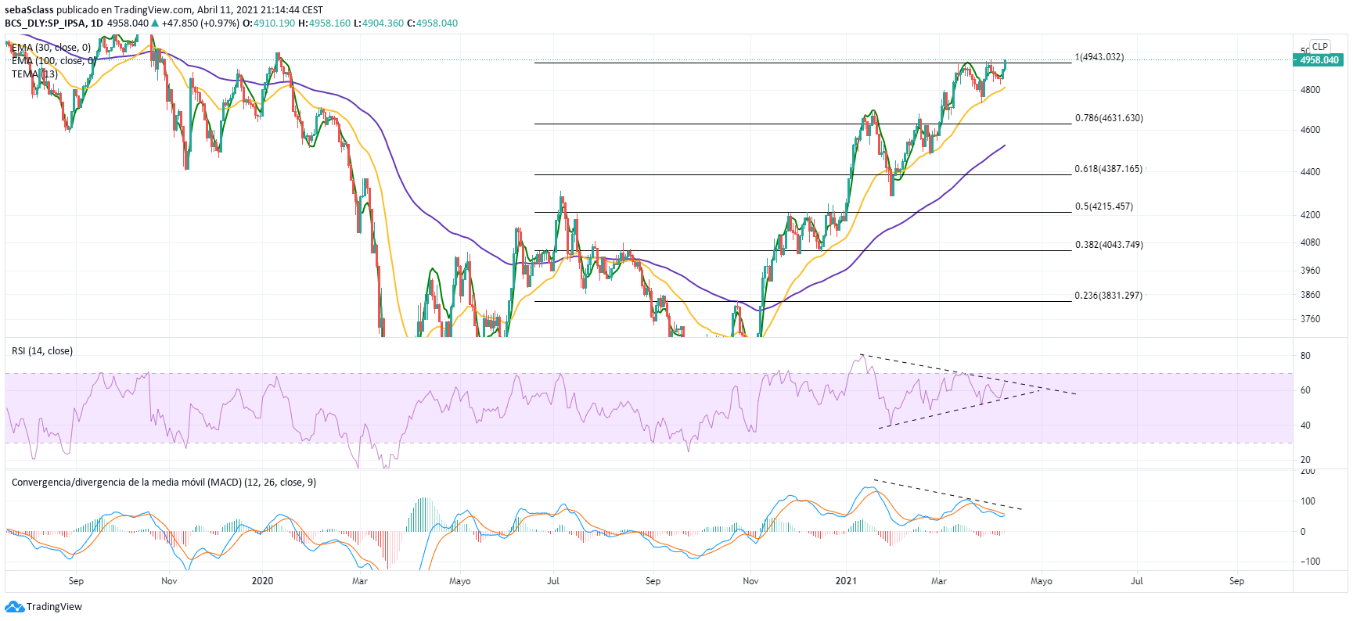Click the 2021 year marker on time axis
This screenshot has height=621, width=1353.
[x=846, y=581]
